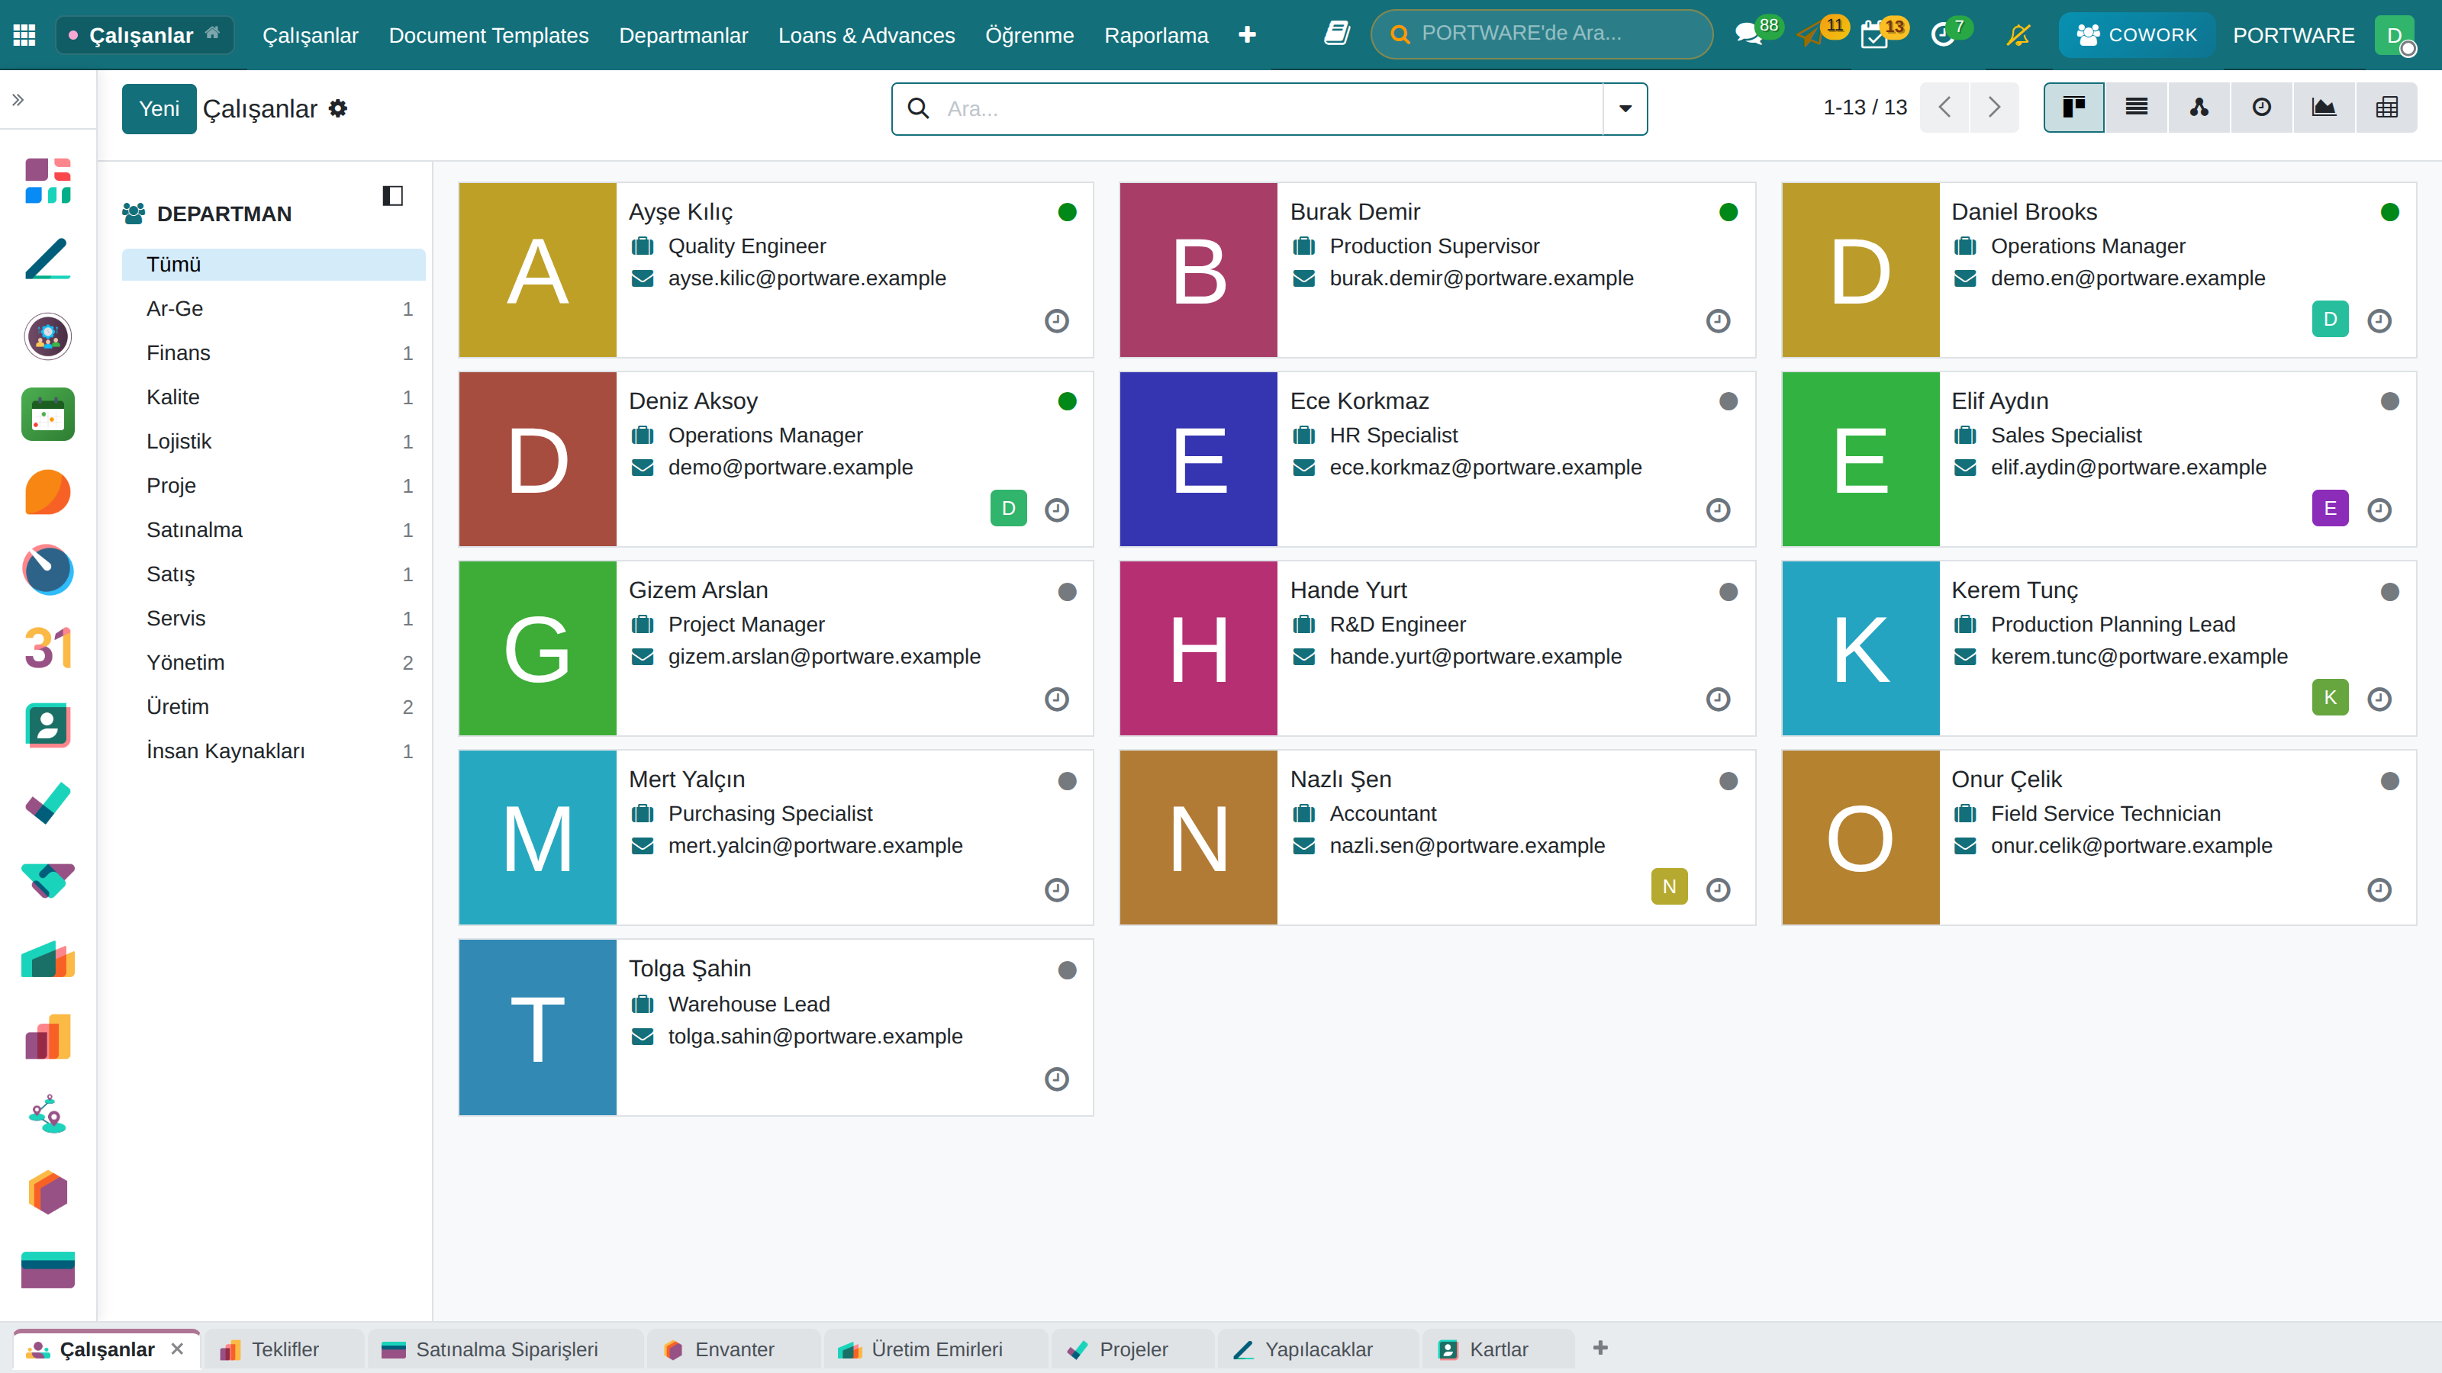Close the Çalışanlar bottom tab

click(x=177, y=1349)
